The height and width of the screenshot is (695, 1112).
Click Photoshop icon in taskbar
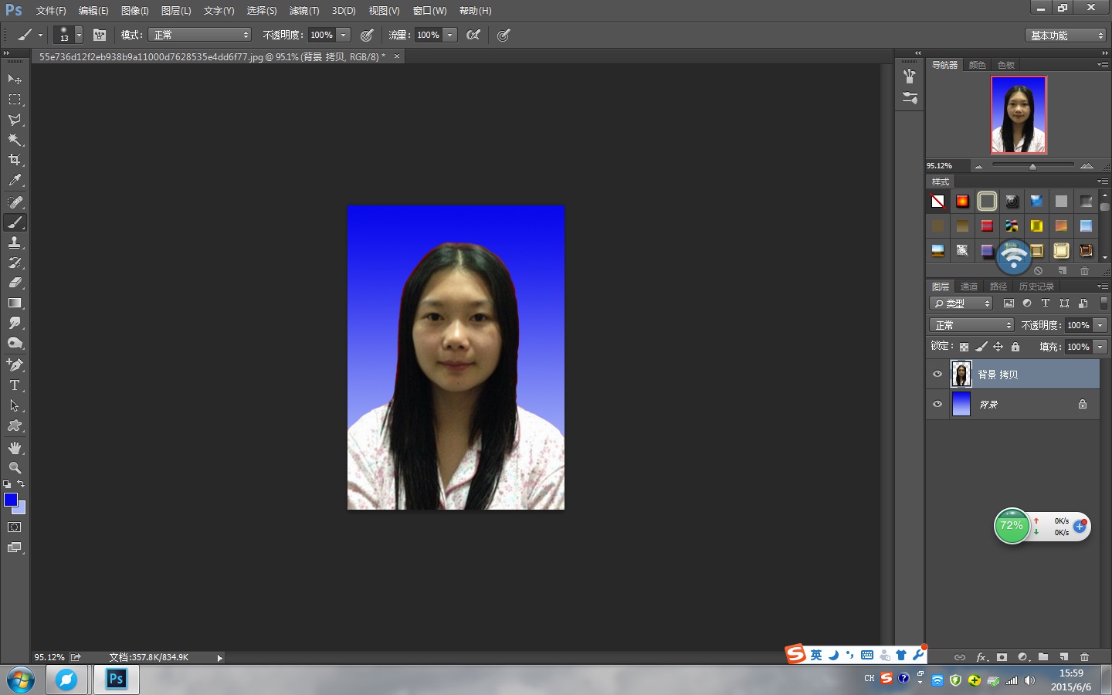coord(116,680)
